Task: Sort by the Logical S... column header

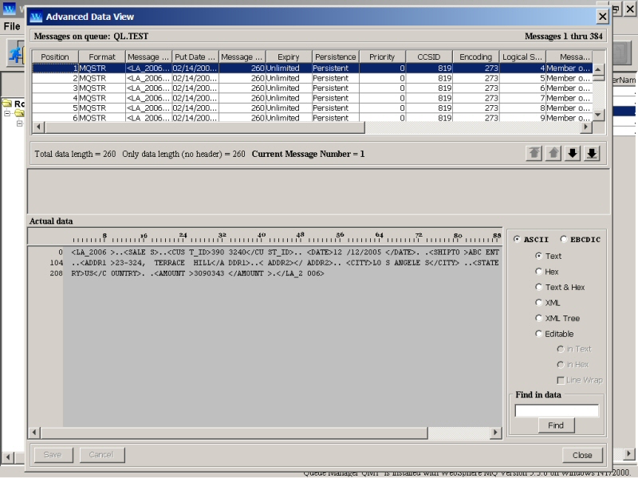Action: pyautogui.click(x=522, y=57)
